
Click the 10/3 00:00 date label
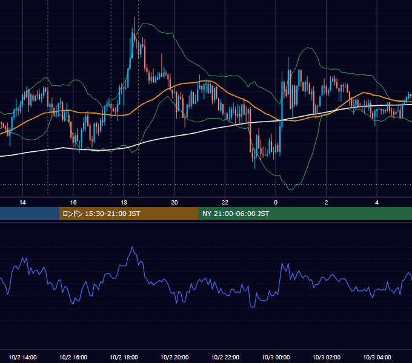pyautogui.click(x=276, y=357)
